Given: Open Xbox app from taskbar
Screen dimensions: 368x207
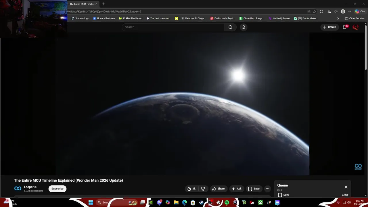Looking at the screenshot, I should [x=260, y=202].
